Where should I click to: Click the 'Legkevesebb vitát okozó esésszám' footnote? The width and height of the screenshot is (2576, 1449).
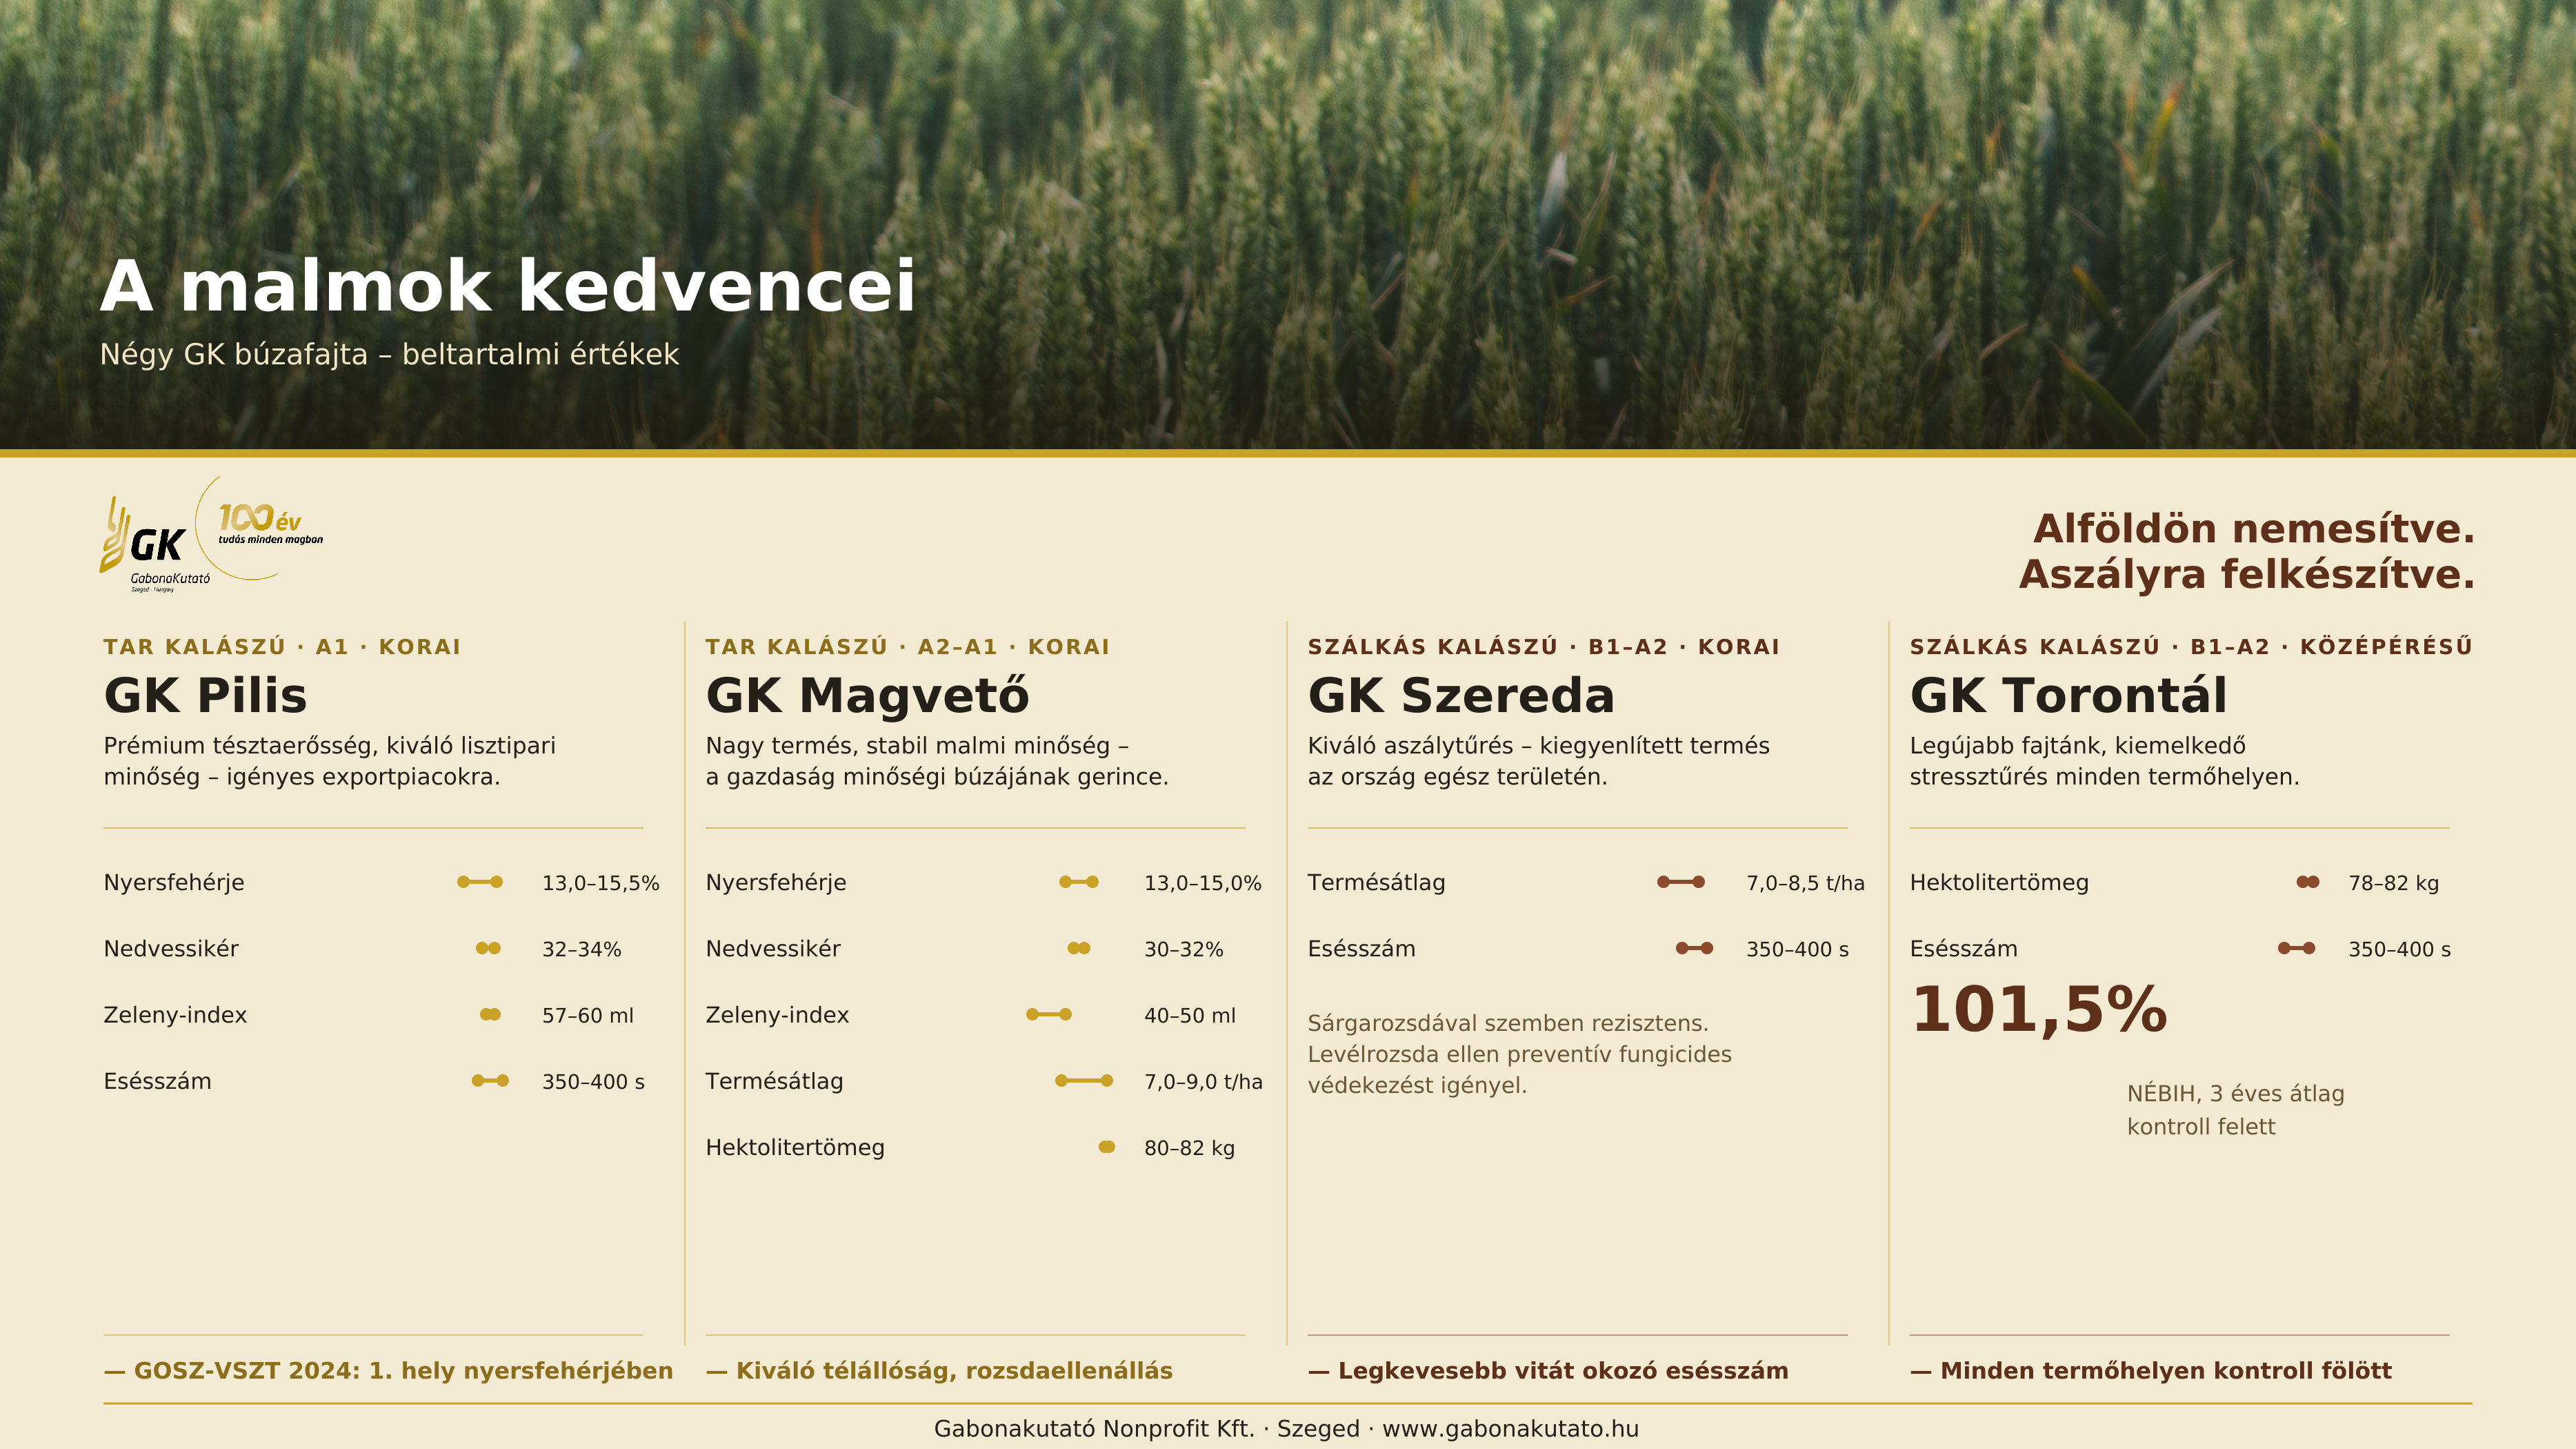pos(1548,1371)
